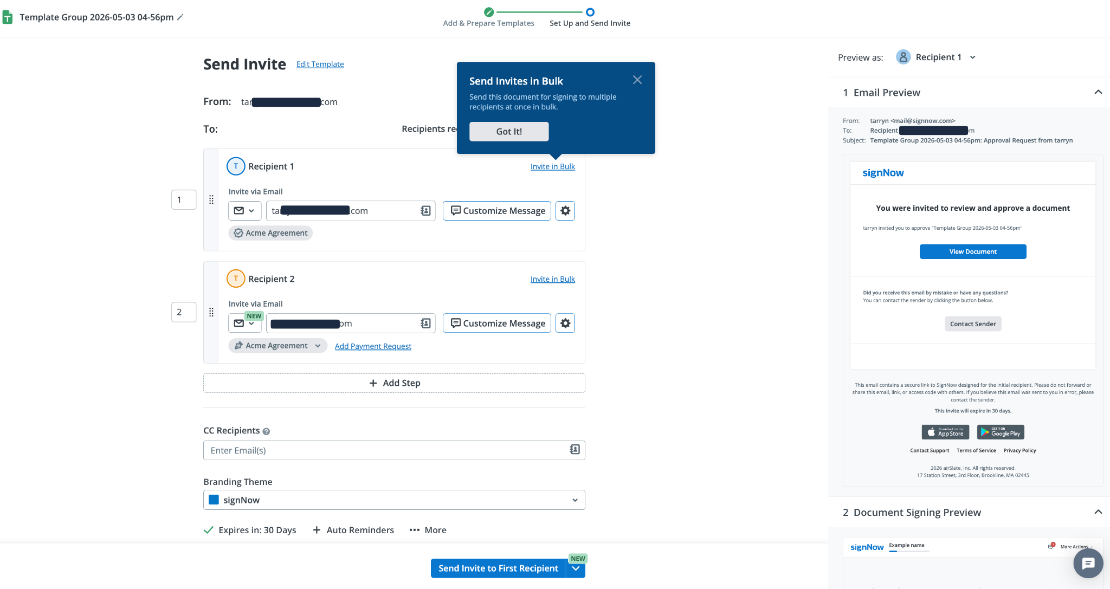Click Invite in Bulk for Recipient 1

click(552, 166)
